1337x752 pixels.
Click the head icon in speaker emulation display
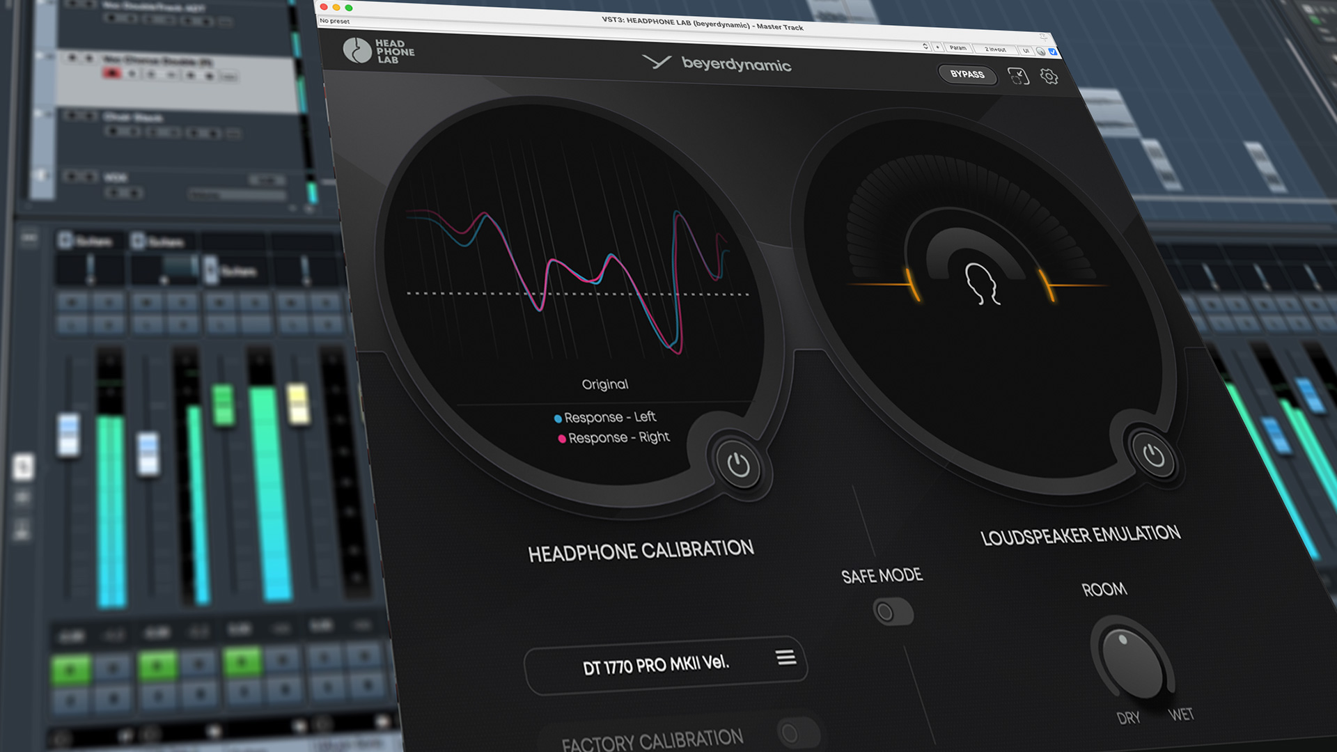[x=981, y=283]
